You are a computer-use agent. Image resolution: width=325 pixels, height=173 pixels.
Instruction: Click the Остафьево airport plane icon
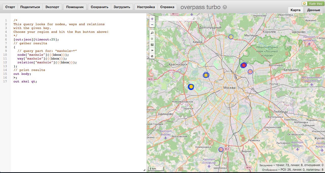pyautogui.click(x=209, y=166)
